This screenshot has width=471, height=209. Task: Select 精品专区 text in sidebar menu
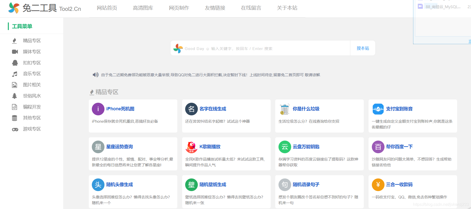(32, 41)
